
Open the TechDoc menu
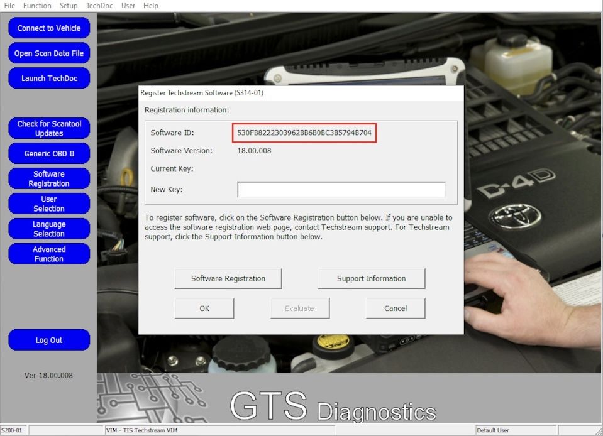pos(99,6)
